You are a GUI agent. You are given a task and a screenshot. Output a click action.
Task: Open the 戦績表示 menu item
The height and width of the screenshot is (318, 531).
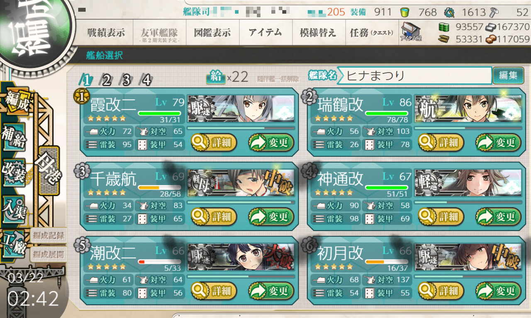[x=106, y=33]
